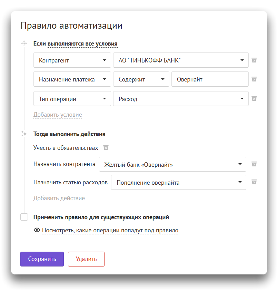The image size is (278, 291).
Task: Focus the Овернайт text input
Action: click(x=210, y=79)
